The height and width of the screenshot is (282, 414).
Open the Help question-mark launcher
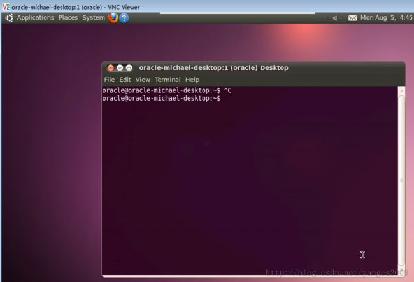124,18
